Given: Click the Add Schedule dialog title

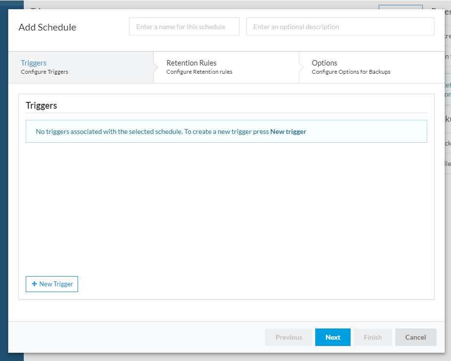Looking at the screenshot, I should [x=48, y=27].
